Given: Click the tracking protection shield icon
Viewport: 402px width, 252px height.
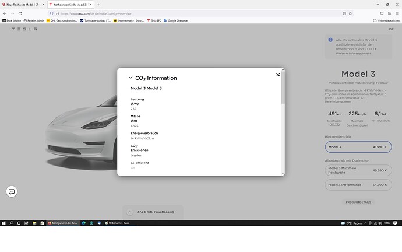Looking at the screenshot, I should (52, 13).
